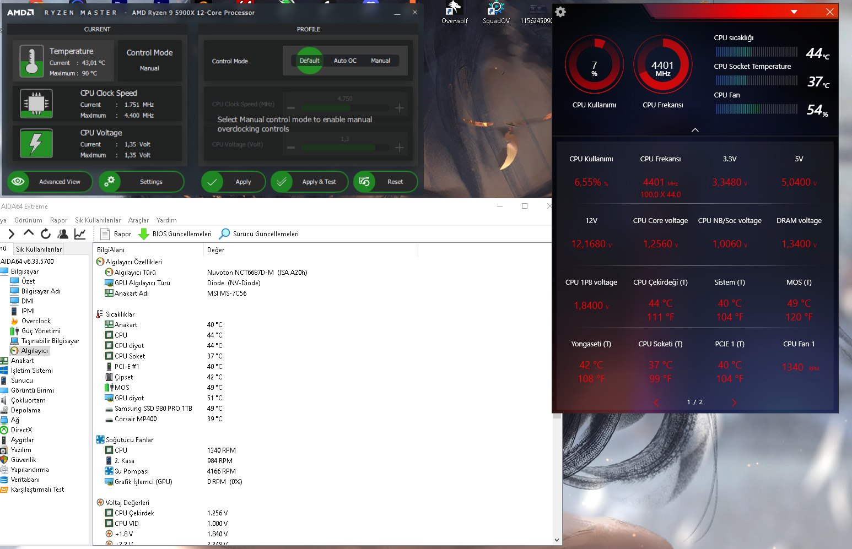Image resolution: width=852 pixels, height=549 pixels.
Task: Open the white triangle dropdown in monitor widget header
Action: 794,12
